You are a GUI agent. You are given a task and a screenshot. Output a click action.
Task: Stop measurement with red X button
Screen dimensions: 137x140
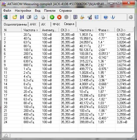tap(59, 17)
